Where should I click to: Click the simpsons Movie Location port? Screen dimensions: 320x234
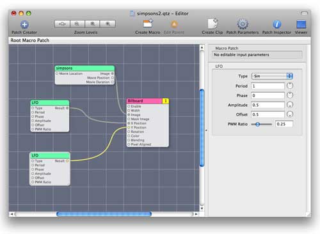pos(57,74)
